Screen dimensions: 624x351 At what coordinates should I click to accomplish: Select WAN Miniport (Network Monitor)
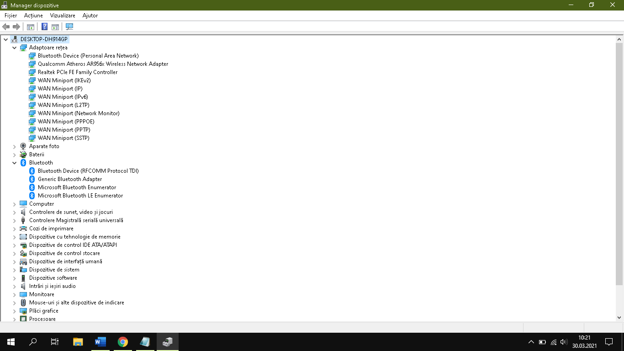click(x=79, y=113)
